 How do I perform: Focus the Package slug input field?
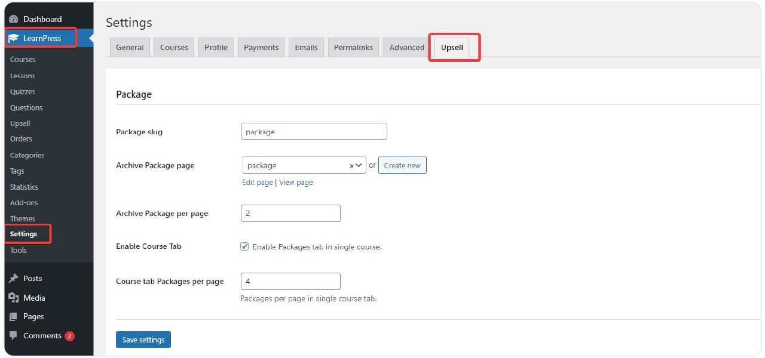click(314, 131)
